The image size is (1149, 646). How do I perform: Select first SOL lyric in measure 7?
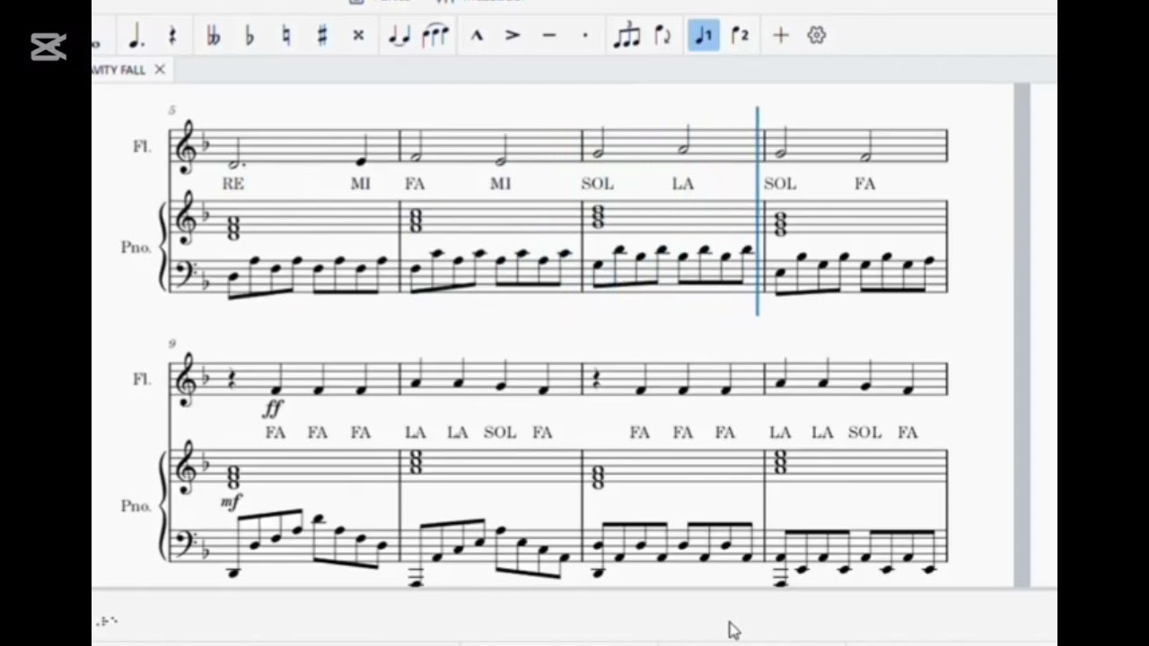click(x=598, y=184)
